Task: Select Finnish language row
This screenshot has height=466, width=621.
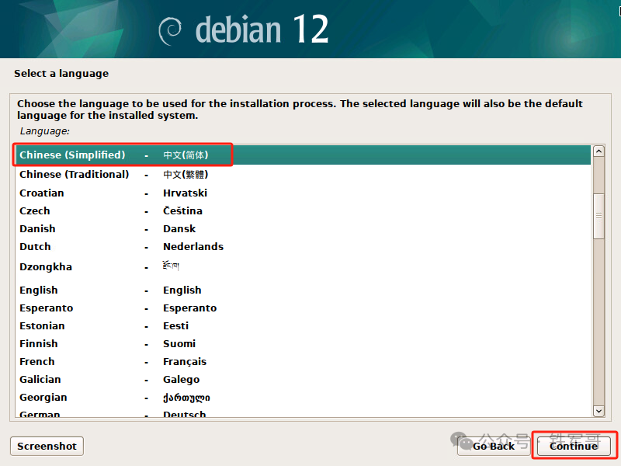Action: 304,343
